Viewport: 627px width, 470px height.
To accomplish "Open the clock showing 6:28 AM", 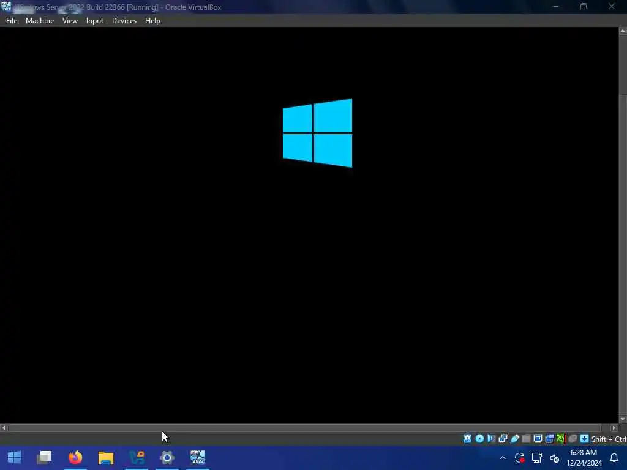I will [584, 458].
